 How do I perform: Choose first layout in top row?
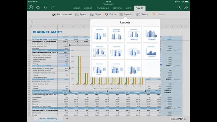tap(99, 35)
